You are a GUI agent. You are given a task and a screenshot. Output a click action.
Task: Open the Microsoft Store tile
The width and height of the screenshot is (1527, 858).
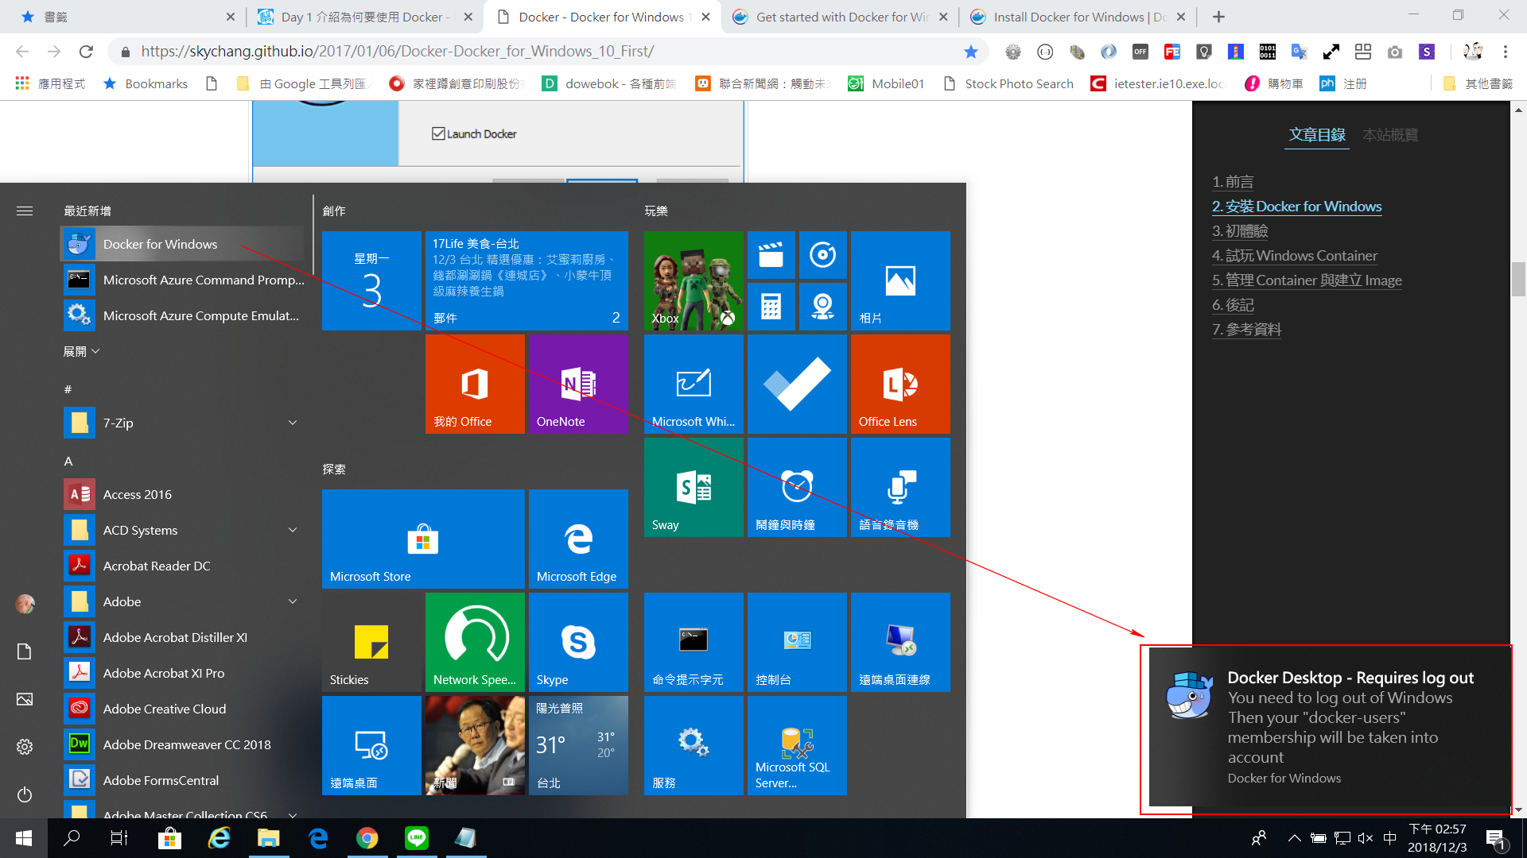pos(422,539)
